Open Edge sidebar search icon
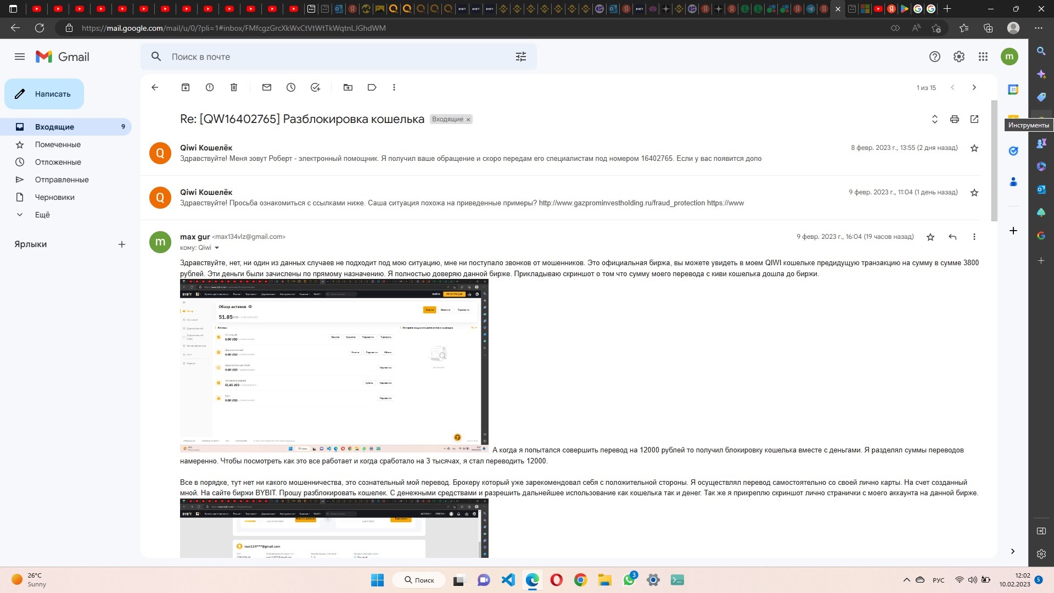The width and height of the screenshot is (1054, 593). pyautogui.click(x=1041, y=51)
